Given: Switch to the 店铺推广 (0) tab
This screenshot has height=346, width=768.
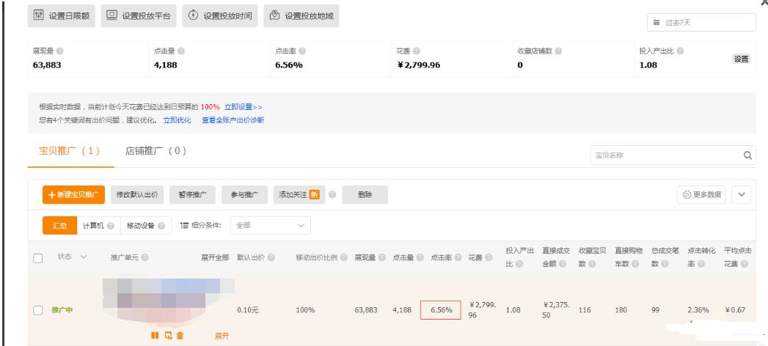Looking at the screenshot, I should point(156,151).
